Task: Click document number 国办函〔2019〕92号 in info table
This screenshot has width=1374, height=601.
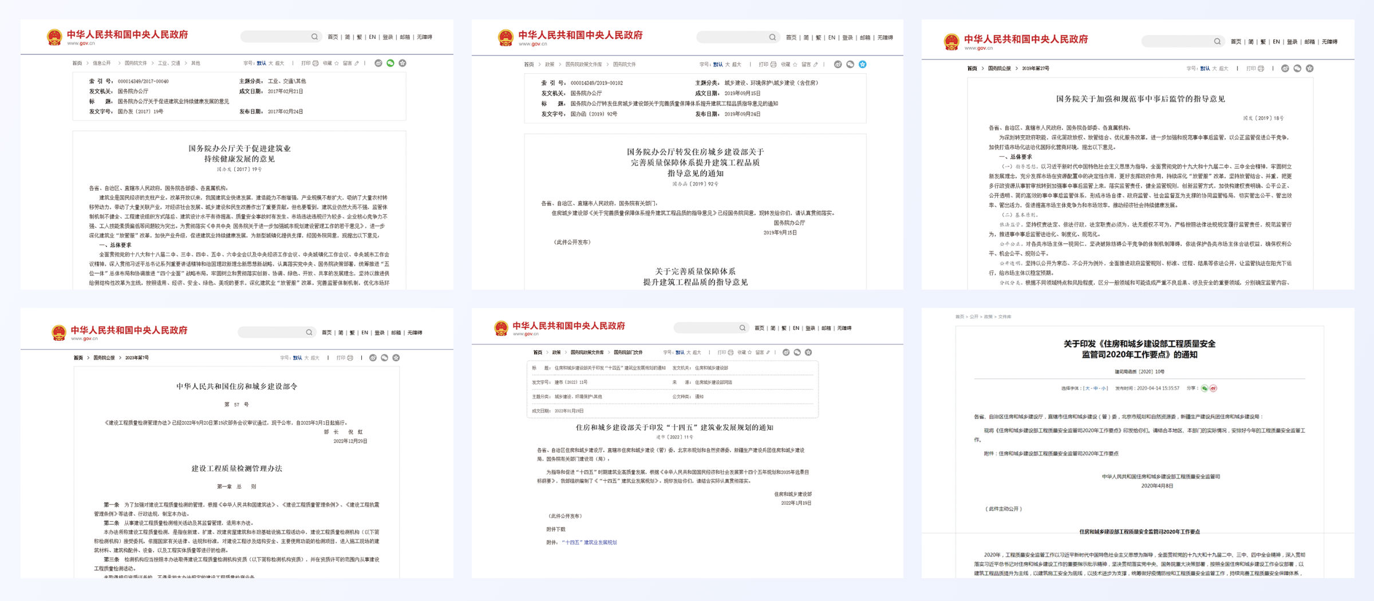Action: point(594,114)
